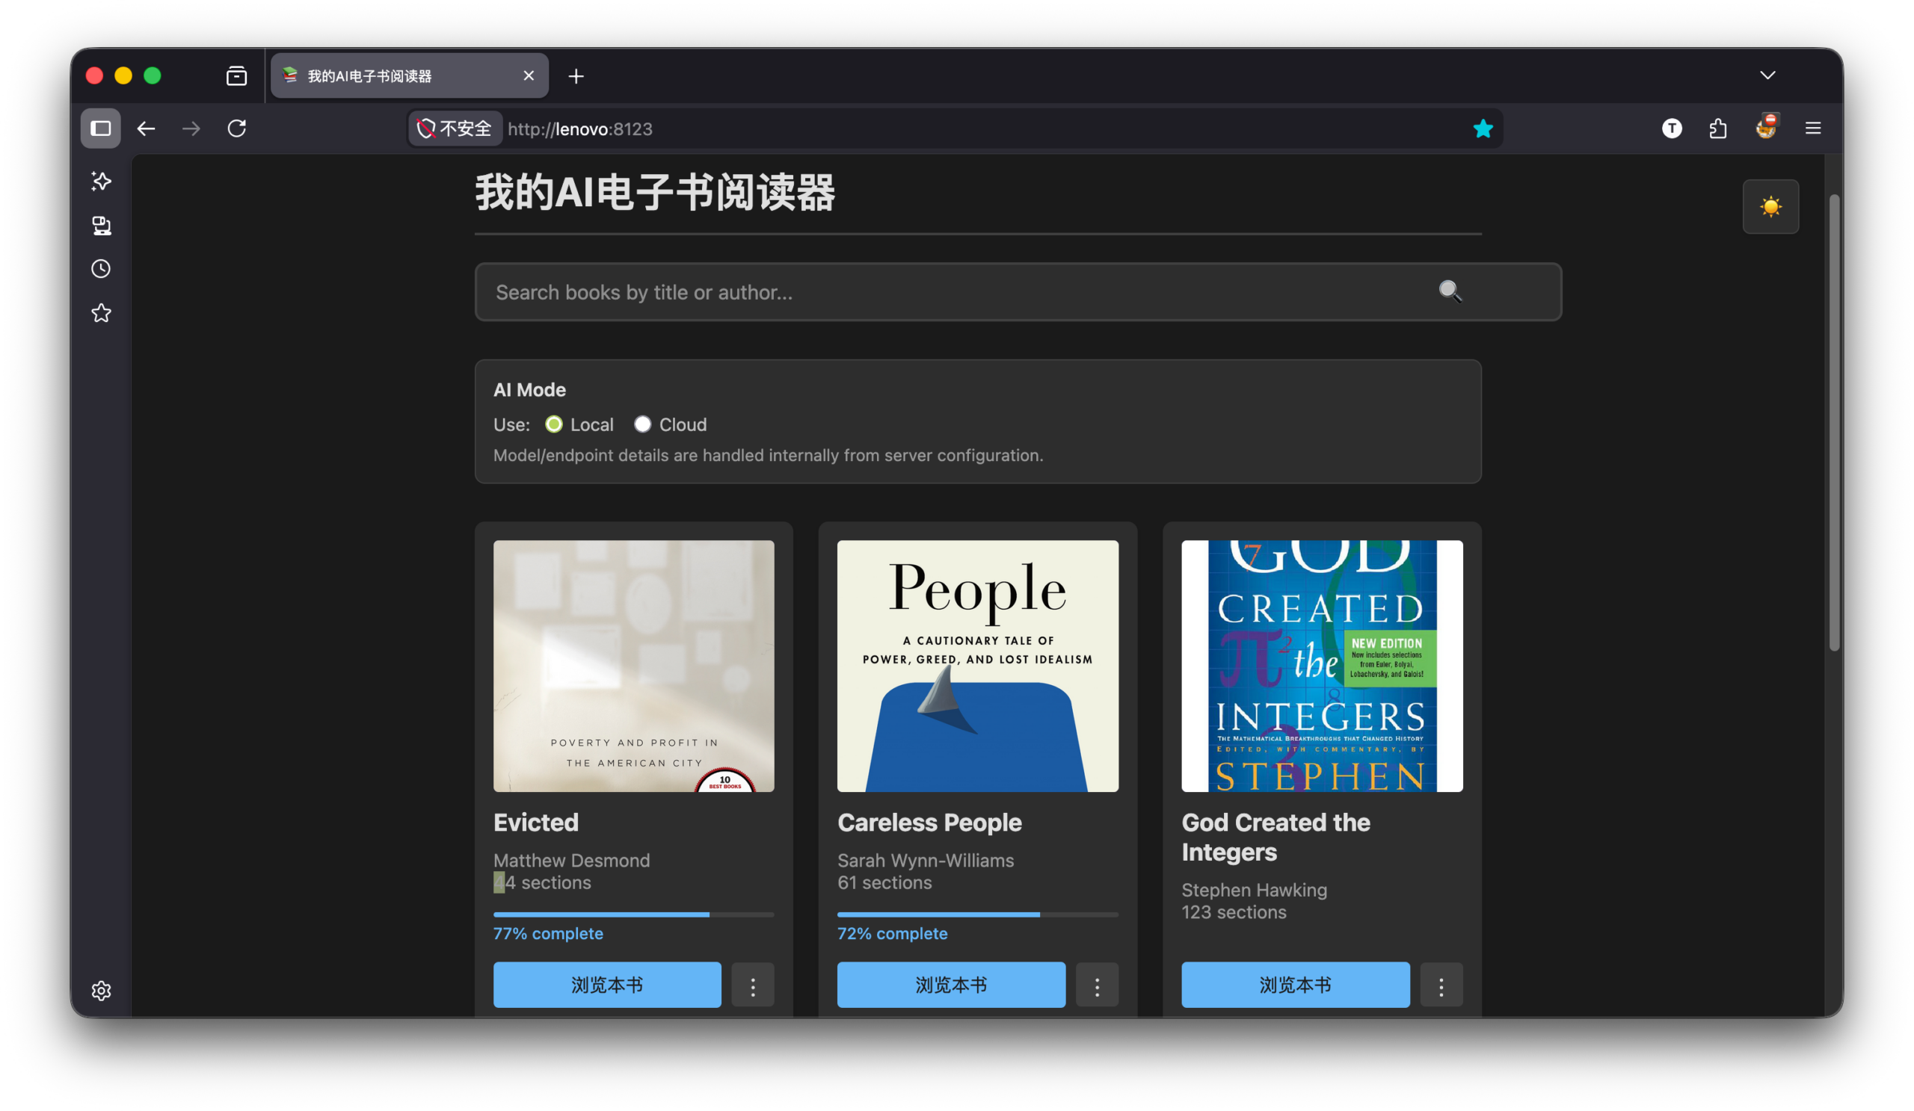Open the extensions puzzle icon

[1717, 129]
